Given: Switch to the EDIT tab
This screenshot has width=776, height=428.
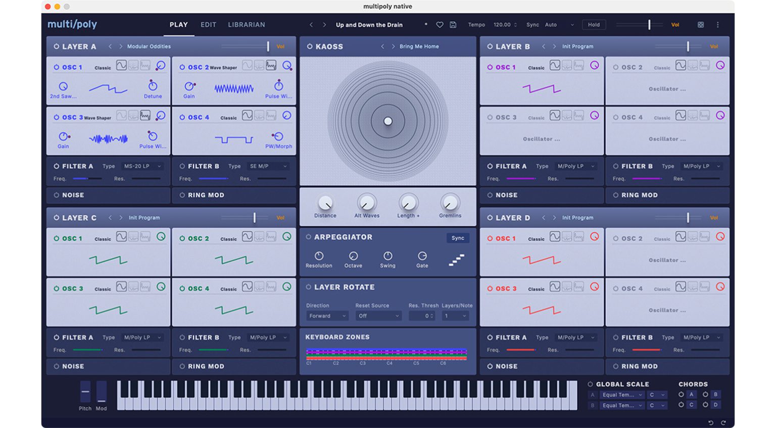Looking at the screenshot, I should (208, 24).
